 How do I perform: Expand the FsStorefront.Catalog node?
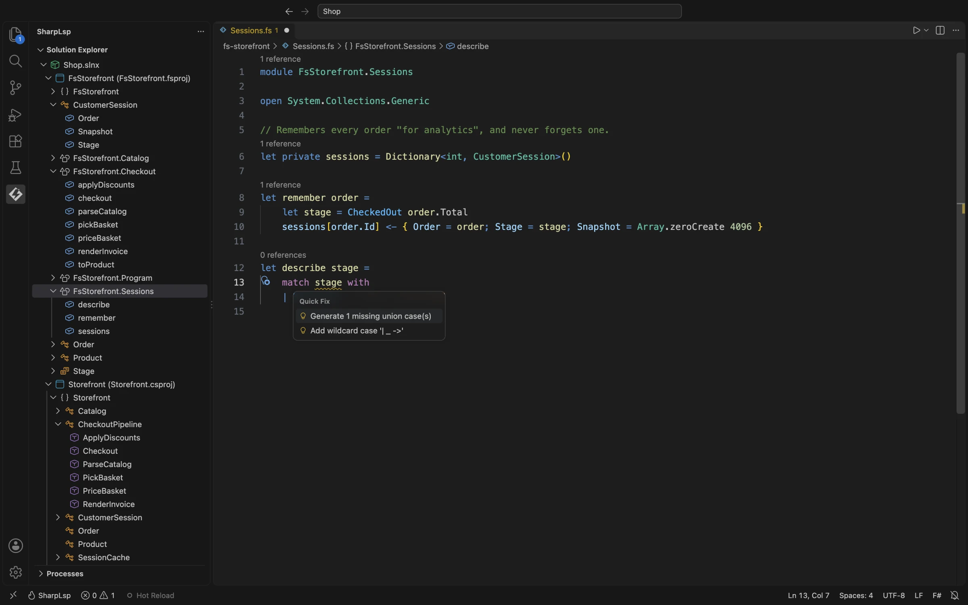point(53,158)
